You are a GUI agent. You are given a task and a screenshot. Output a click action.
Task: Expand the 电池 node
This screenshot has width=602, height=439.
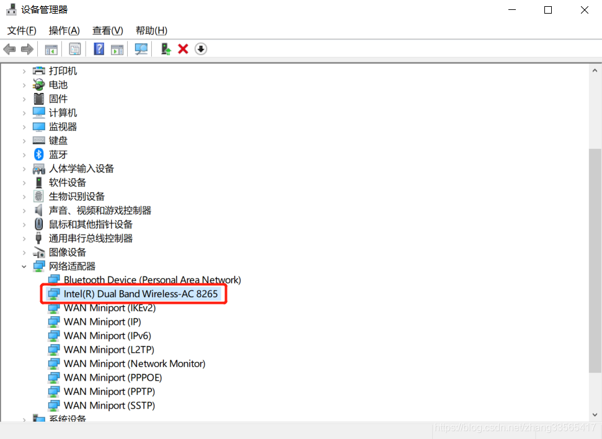24,85
